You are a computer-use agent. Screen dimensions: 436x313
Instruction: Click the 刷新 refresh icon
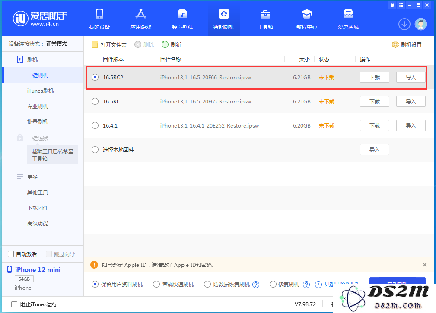click(x=165, y=44)
